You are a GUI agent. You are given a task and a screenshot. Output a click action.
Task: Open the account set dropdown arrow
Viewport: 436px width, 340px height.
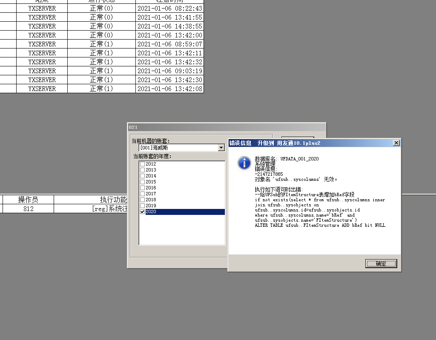tap(221, 148)
